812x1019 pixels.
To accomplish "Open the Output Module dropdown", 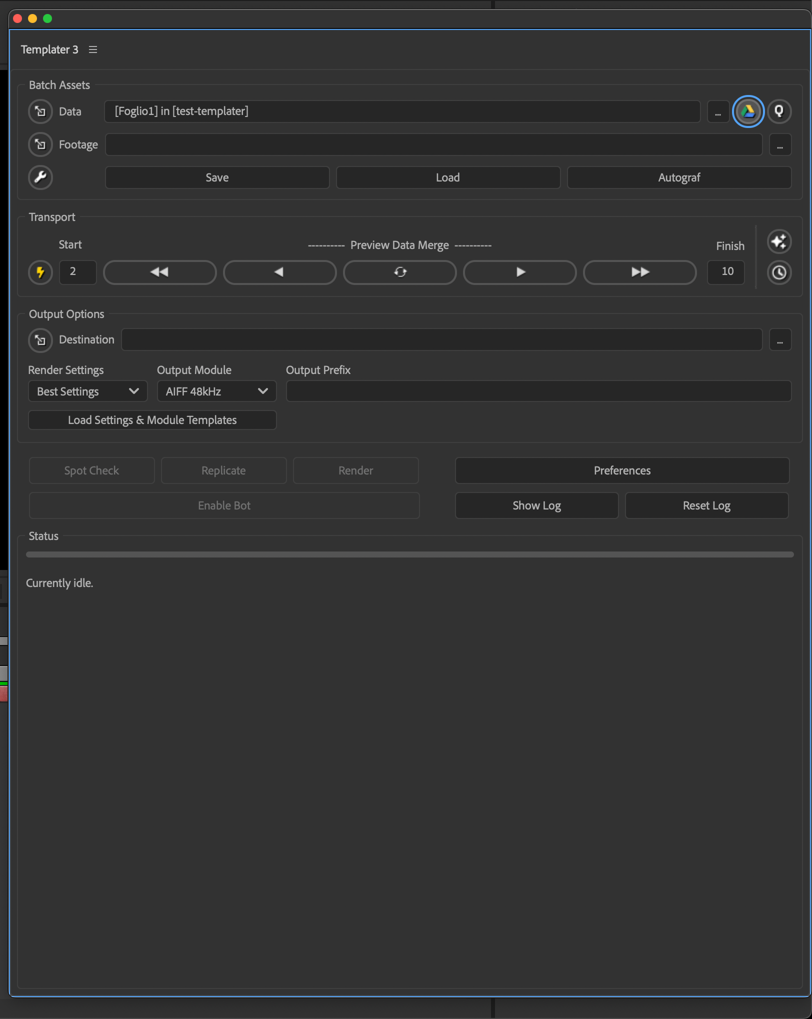I will [x=216, y=391].
